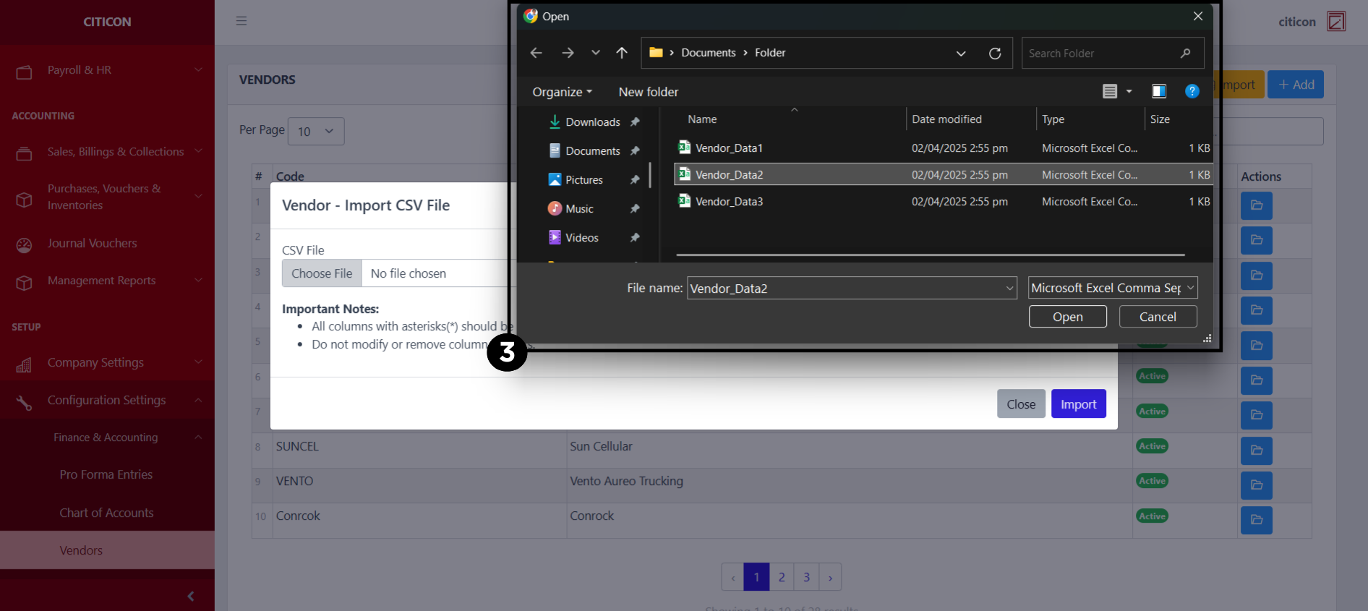Click the blue Import button
The width and height of the screenshot is (1368, 611).
click(1078, 404)
